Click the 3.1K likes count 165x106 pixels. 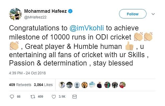63,97
